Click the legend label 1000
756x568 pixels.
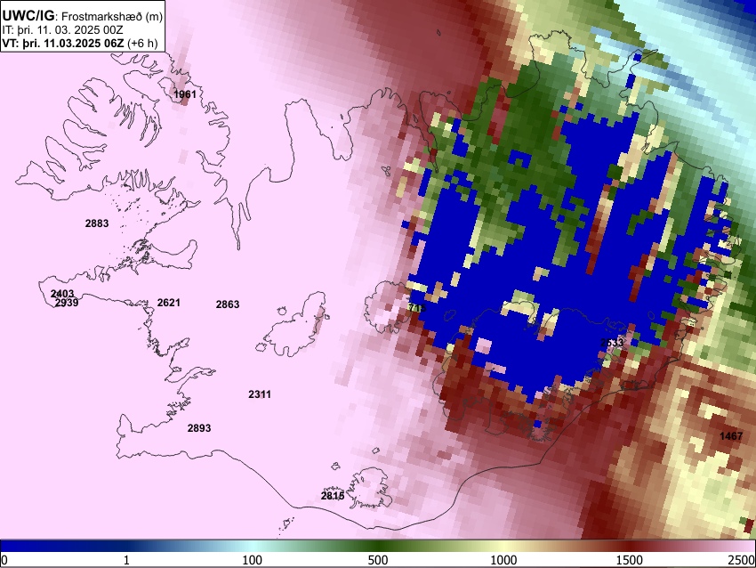(503, 560)
